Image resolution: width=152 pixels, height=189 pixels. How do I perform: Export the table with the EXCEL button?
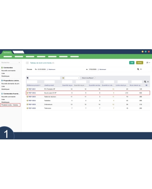(x=140, y=62)
